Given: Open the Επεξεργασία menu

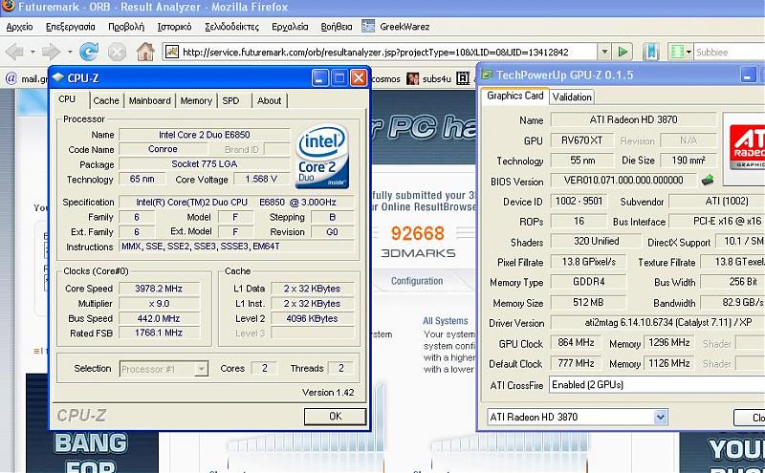Looking at the screenshot, I should point(70,27).
